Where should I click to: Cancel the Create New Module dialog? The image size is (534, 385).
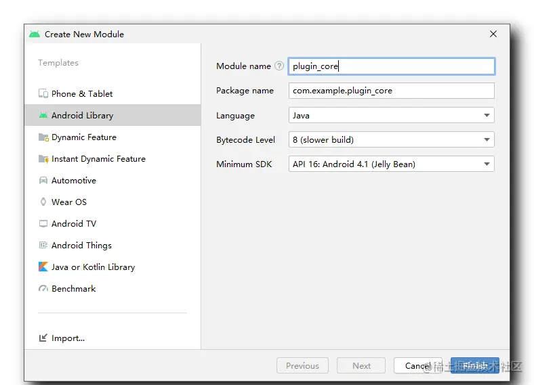click(x=418, y=365)
